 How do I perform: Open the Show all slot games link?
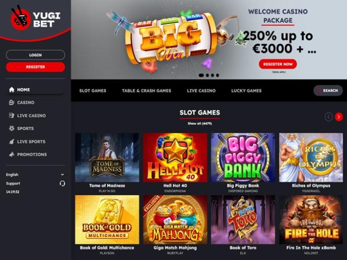200,123
